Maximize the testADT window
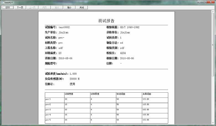This screenshot has height=126, width=216. point(204,2)
